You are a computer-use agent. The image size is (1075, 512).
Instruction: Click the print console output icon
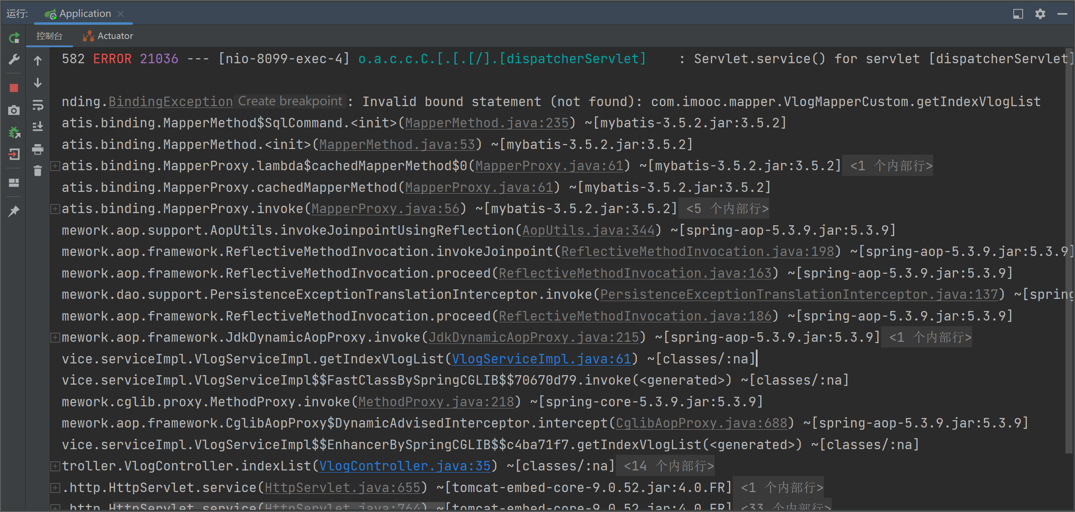38,149
